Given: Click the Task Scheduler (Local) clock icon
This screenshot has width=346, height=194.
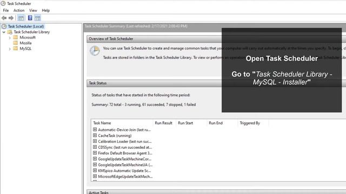Looking at the screenshot, I should click(4, 26).
